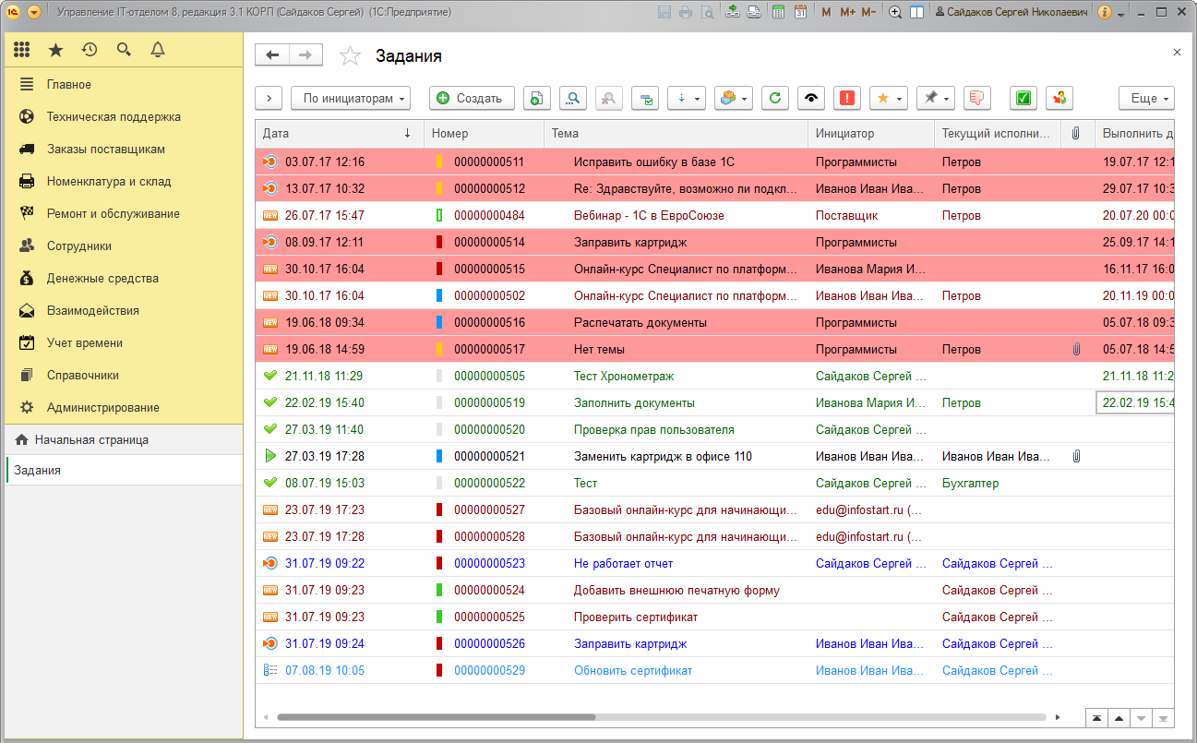Screen dimensions: 1197x743
Task: Click the Cancel search toolbar icon
Action: tap(609, 98)
